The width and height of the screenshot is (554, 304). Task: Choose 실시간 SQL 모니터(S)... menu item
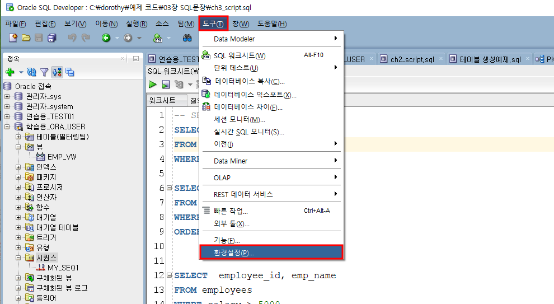[x=271, y=132]
